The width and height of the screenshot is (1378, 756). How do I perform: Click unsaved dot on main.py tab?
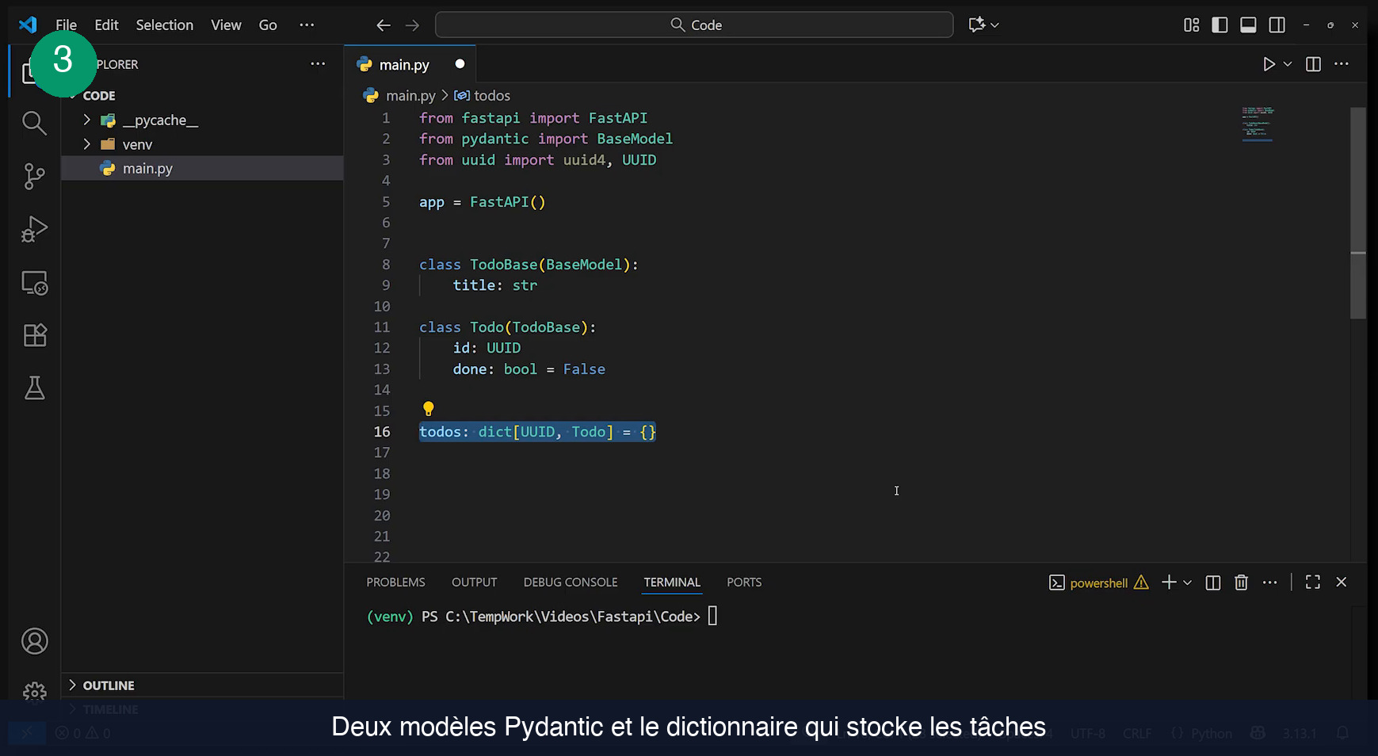point(460,64)
